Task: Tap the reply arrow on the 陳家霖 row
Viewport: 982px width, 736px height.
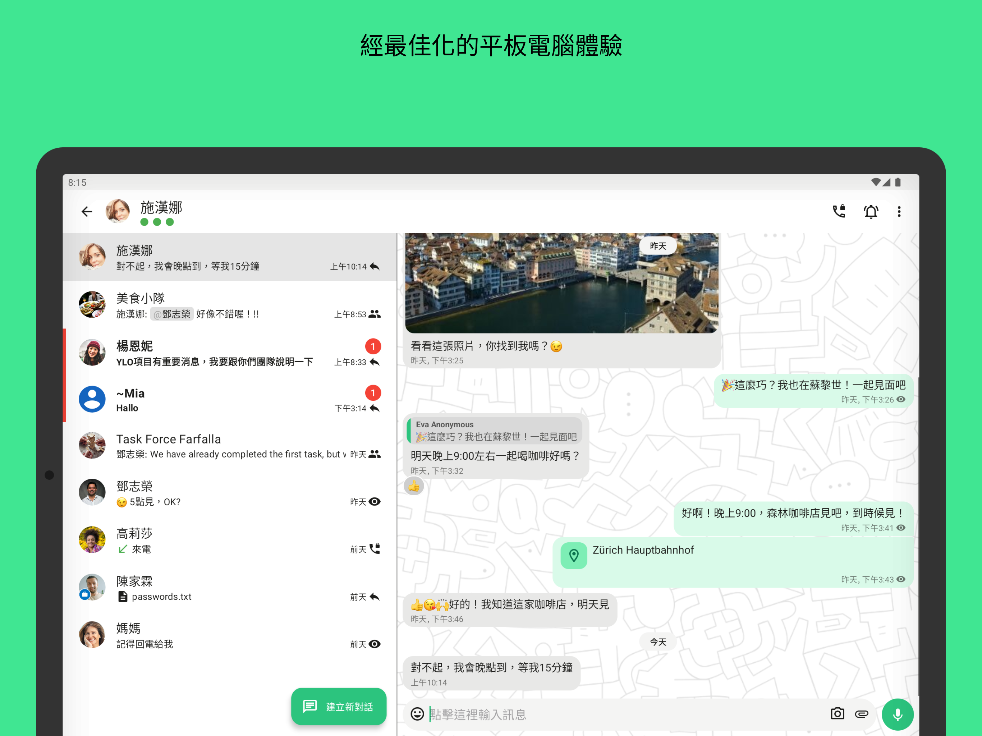Action: [375, 597]
